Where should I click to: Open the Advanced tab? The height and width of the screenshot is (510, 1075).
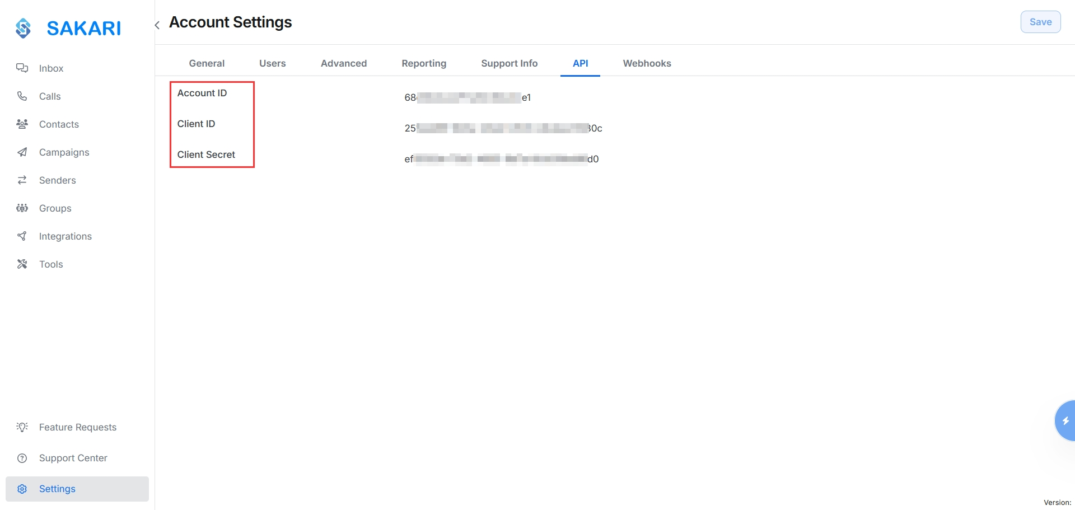(344, 63)
